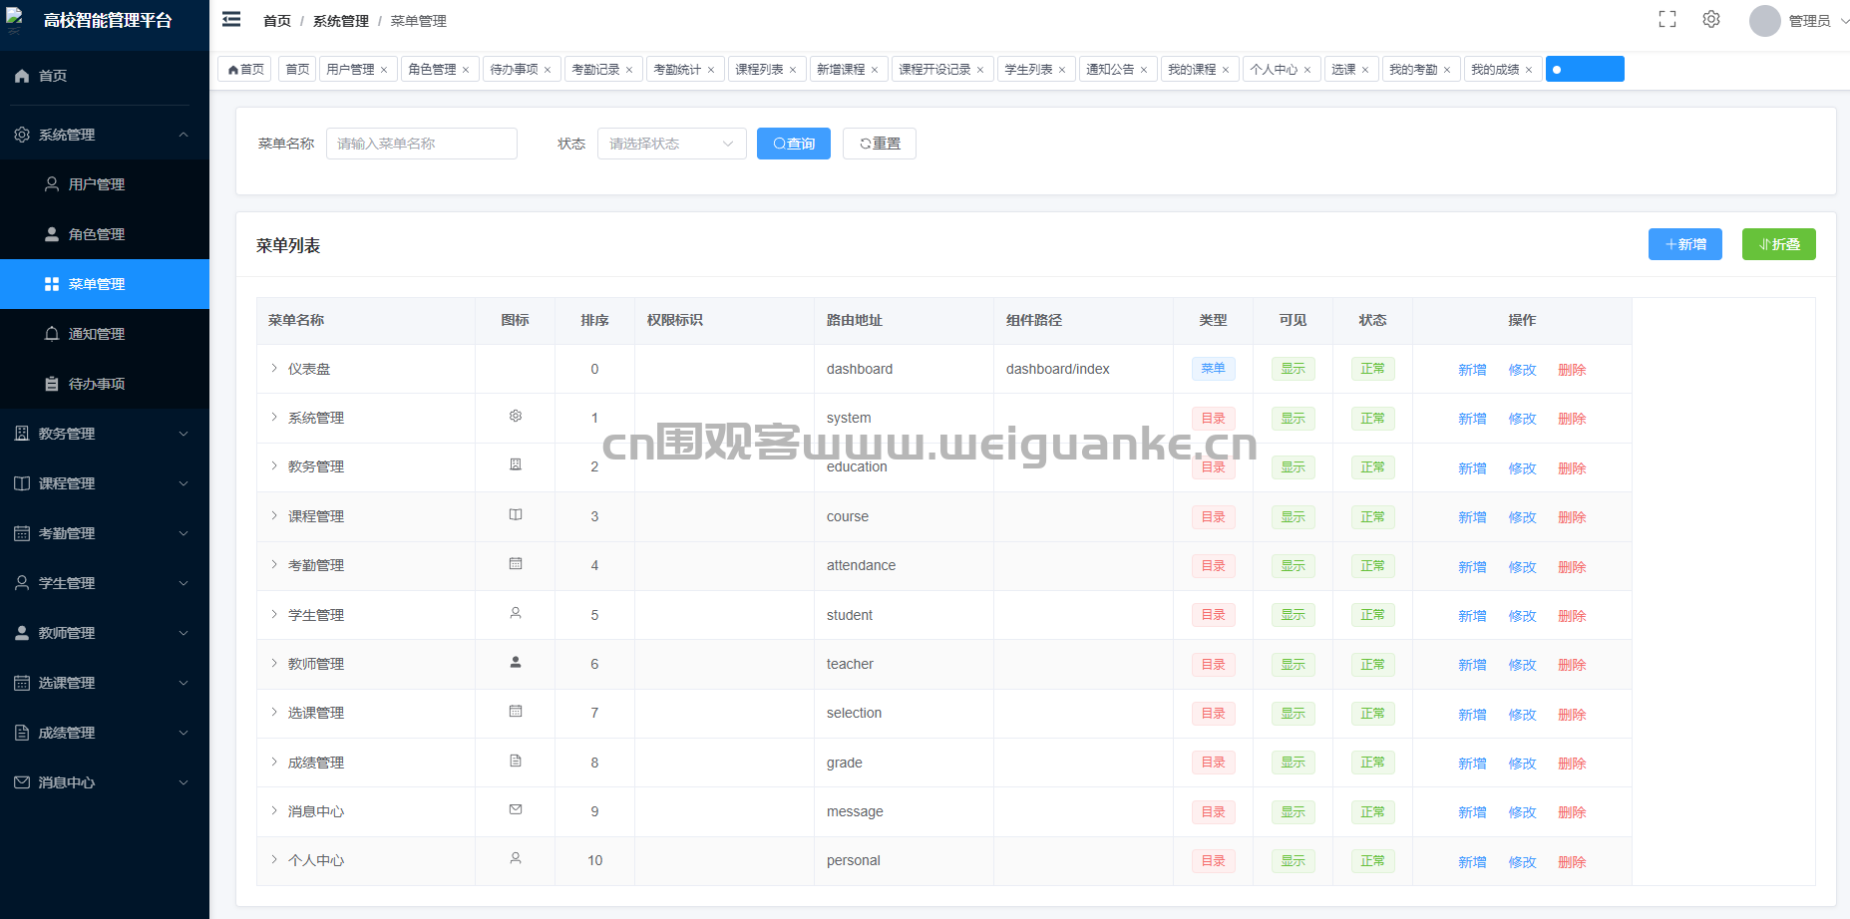This screenshot has width=1850, height=919.
Task: Click 修改 link on the grade row
Action: [1522, 763]
